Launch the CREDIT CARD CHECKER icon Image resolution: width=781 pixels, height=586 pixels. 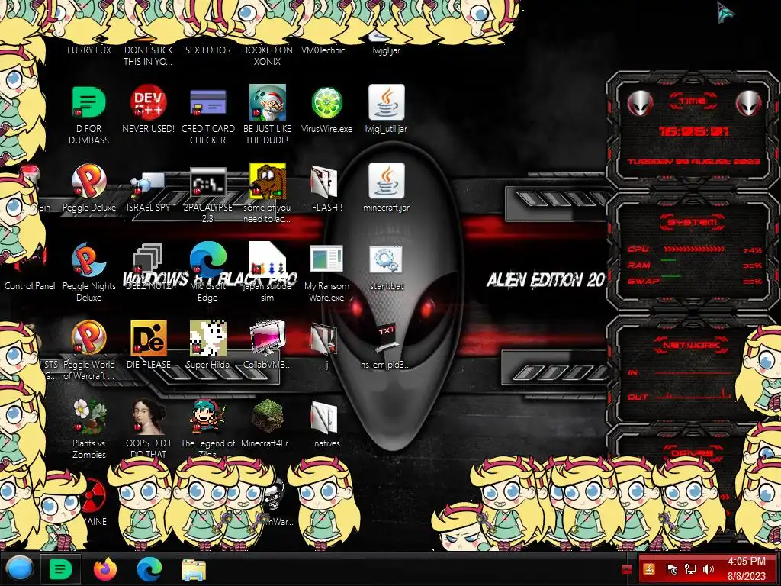coord(207,103)
